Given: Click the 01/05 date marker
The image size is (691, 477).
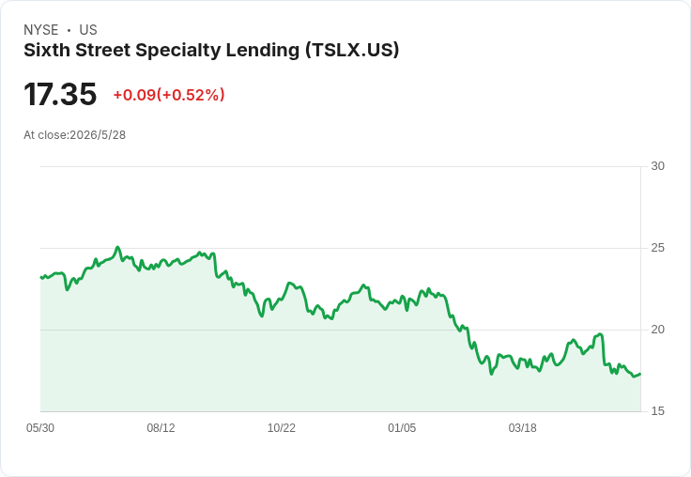Looking at the screenshot, I should (402, 427).
